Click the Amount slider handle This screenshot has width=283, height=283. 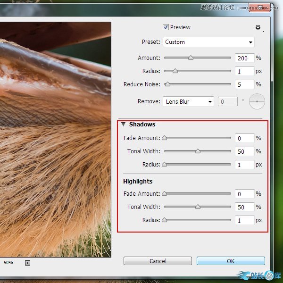191,58
